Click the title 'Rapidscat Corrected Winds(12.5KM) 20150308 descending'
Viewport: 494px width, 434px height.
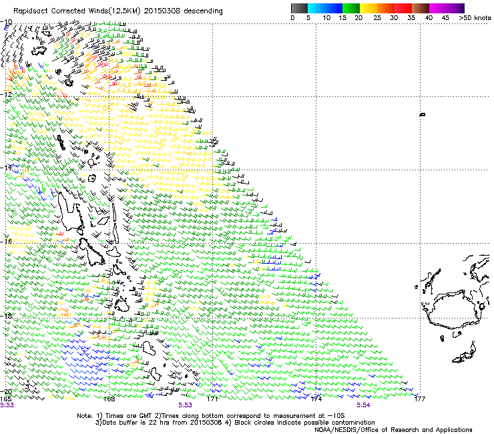pyautogui.click(x=118, y=11)
